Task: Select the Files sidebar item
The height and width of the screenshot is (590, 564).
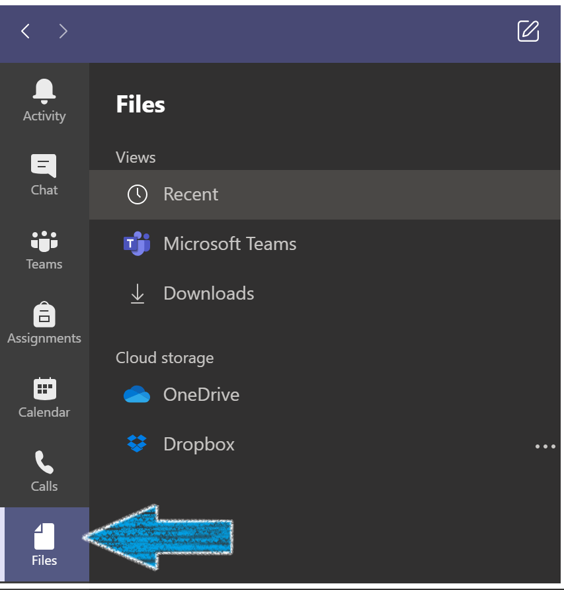Action: point(44,544)
